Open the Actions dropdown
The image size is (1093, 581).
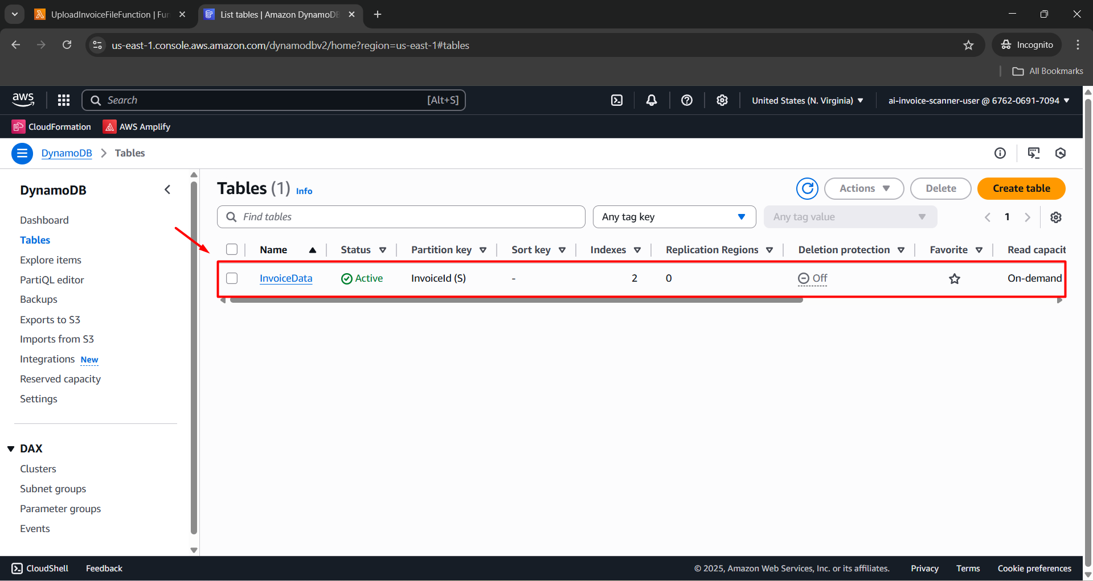point(863,188)
